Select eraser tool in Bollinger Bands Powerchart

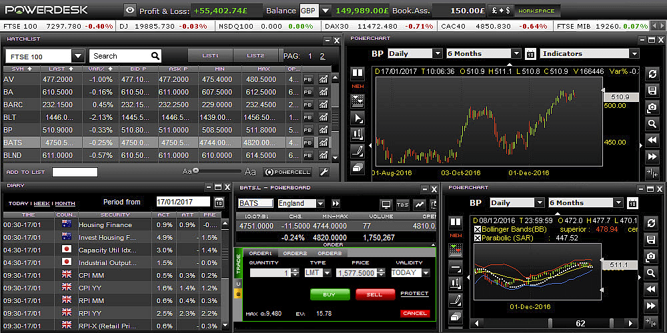456,316
